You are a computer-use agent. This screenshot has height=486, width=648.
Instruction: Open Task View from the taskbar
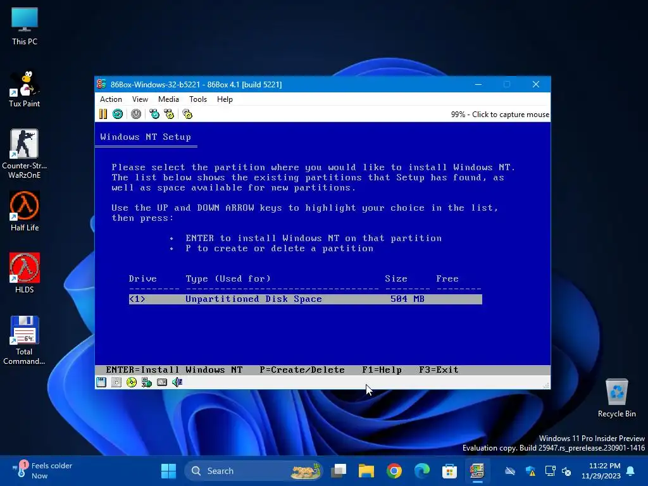click(x=339, y=471)
